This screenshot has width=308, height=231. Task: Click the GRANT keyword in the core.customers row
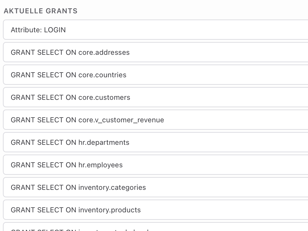click(23, 97)
